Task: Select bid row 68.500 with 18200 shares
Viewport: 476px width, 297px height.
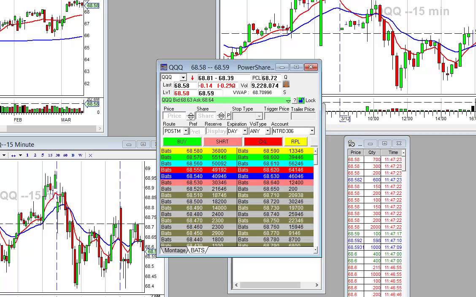Action: pyautogui.click(x=198, y=201)
